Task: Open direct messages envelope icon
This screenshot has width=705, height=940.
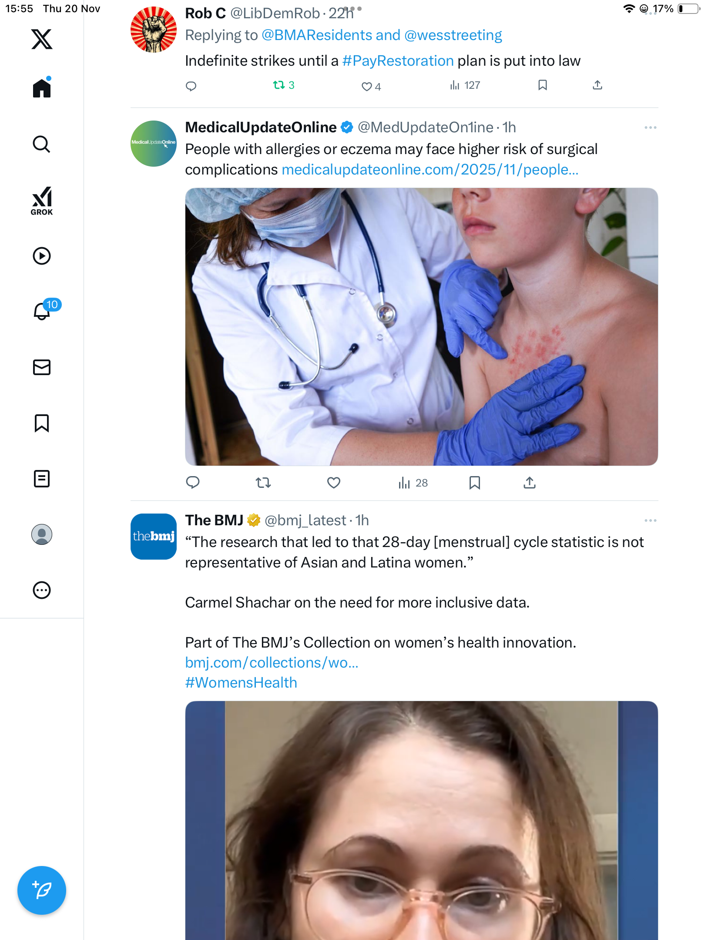Action: (42, 367)
